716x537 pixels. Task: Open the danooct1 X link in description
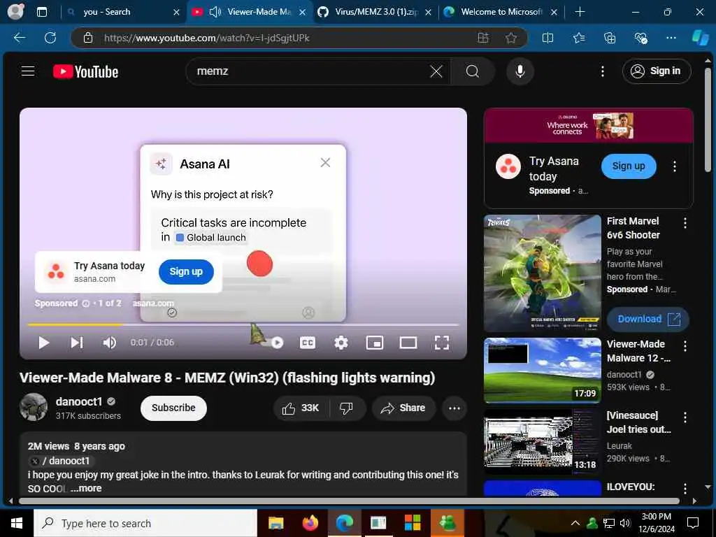pos(61,461)
